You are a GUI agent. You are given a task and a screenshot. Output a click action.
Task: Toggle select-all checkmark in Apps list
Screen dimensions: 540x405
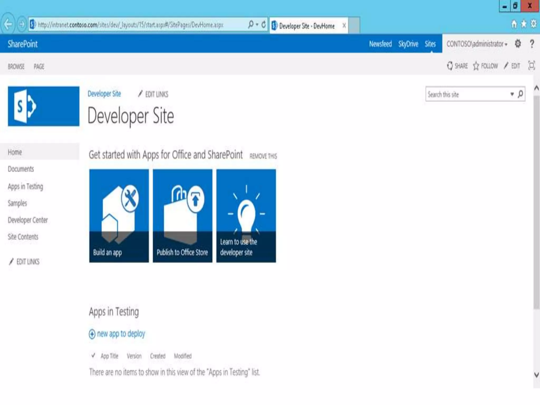(x=93, y=356)
